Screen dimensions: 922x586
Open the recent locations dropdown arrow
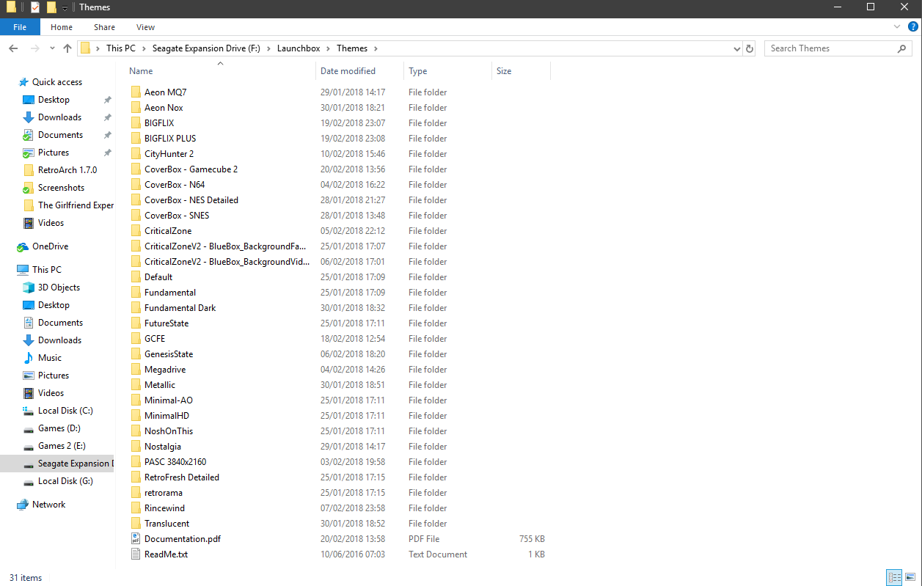[52, 48]
